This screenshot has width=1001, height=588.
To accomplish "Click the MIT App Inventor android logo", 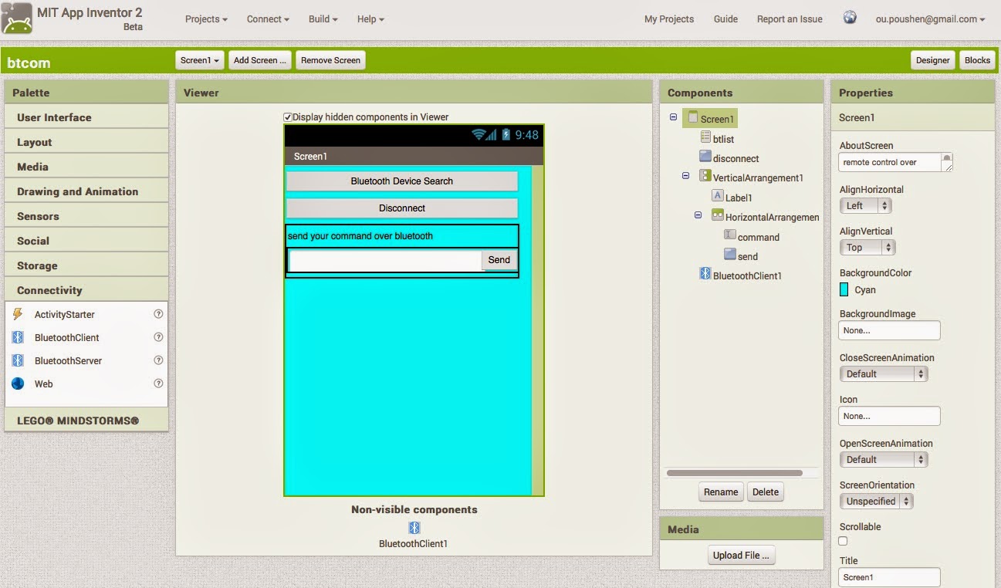I will [17, 19].
